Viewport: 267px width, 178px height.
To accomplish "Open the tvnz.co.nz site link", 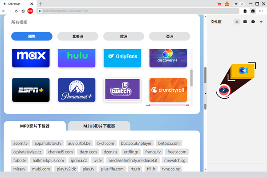I will click(171, 169).
